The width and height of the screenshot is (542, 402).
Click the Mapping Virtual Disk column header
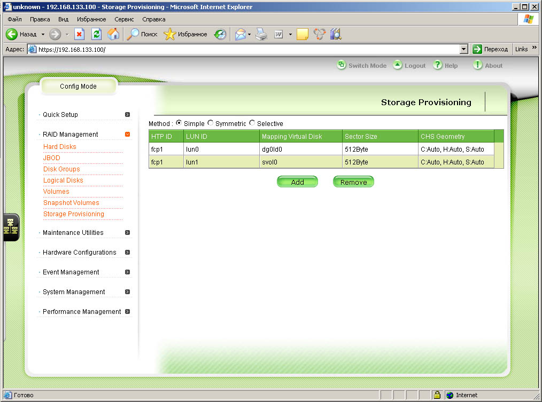click(301, 137)
